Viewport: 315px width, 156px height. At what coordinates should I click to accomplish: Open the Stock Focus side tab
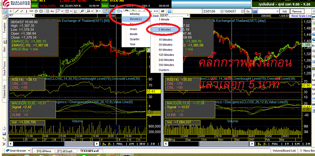[4, 69]
